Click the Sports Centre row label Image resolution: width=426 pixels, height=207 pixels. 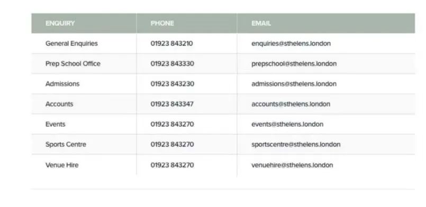(66, 144)
